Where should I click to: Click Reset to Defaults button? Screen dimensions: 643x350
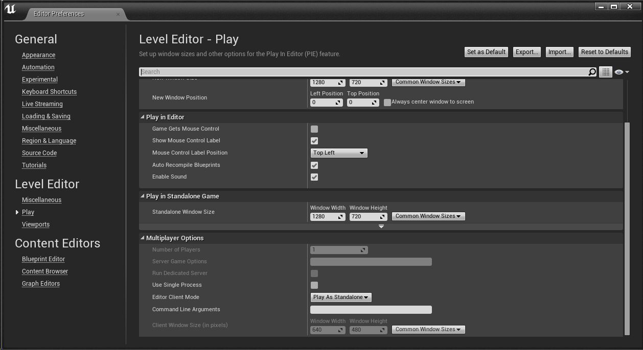point(605,52)
